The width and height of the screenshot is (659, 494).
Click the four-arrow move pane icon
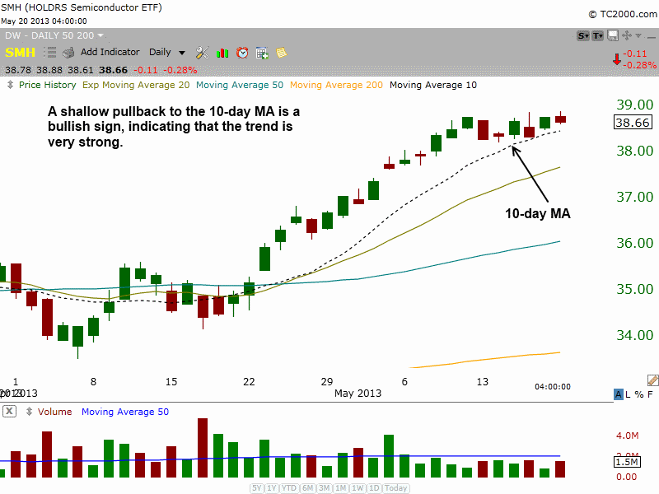[627, 35]
